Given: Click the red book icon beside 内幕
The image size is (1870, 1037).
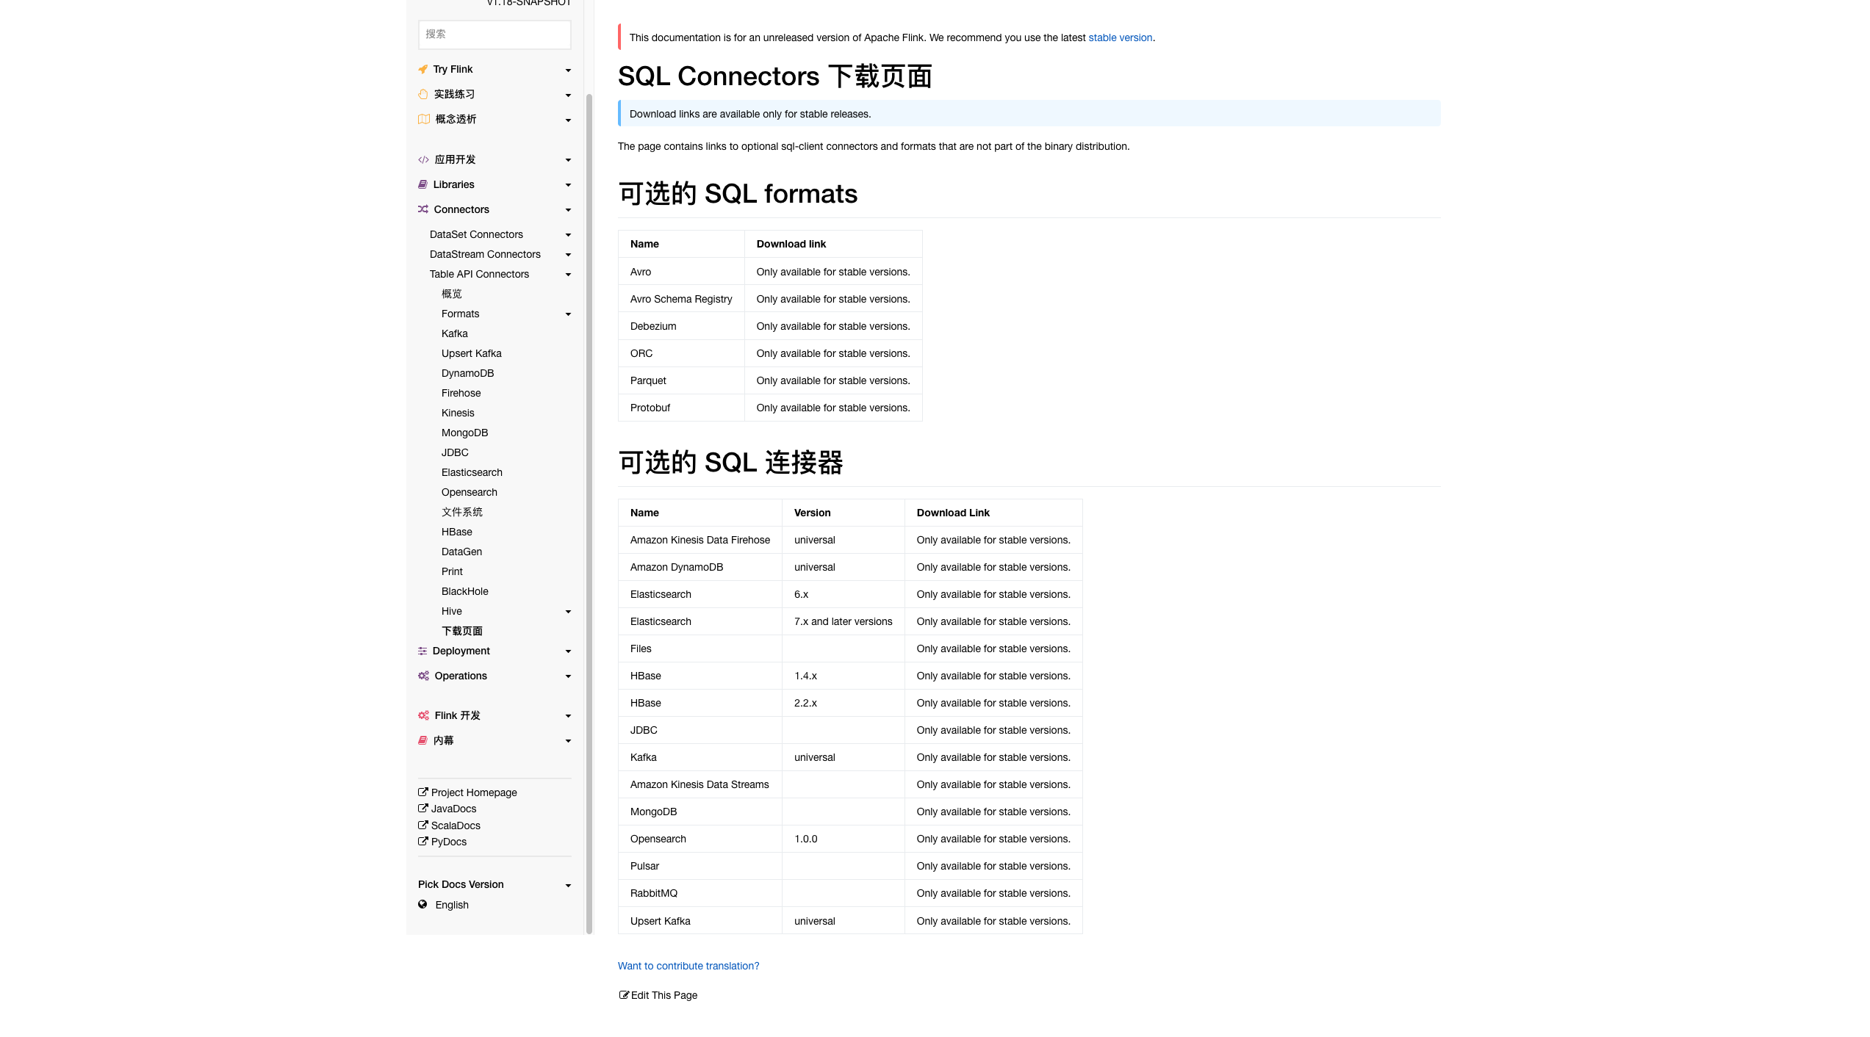Looking at the screenshot, I should click(423, 740).
